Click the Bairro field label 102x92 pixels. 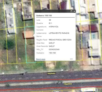coord(39,36)
